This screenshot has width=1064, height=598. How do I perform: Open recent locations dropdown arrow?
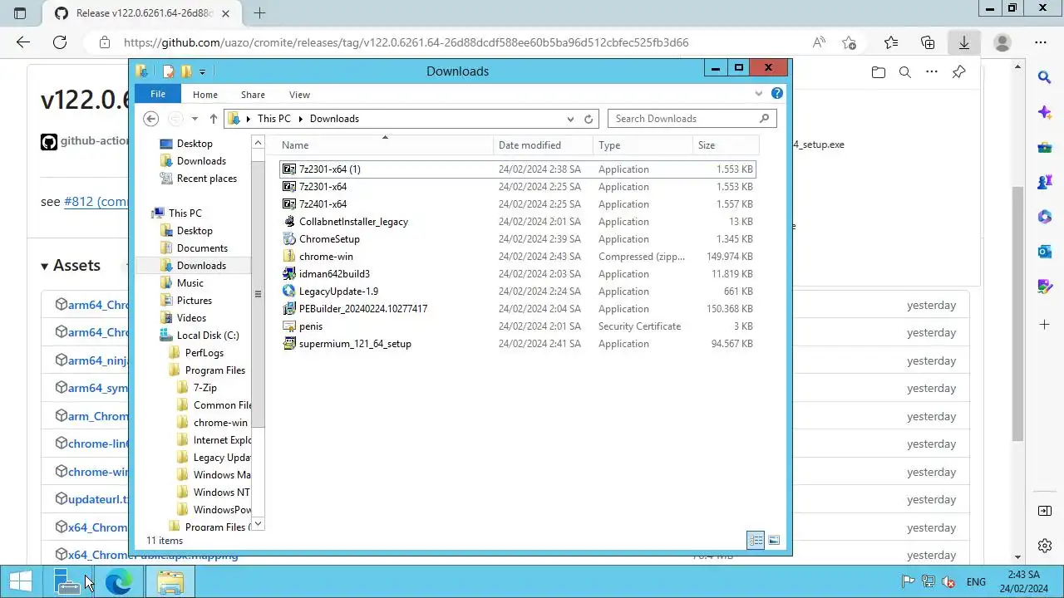click(x=195, y=119)
